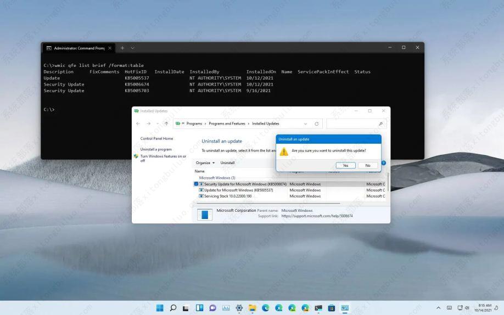The height and width of the screenshot is (315, 504).
Task: Open terminal new tab dropdown chevron
Action: tap(132, 48)
